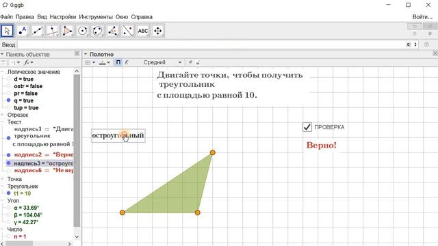The width and height of the screenshot is (438, 246).
Task: Select the Ellipse conic tool
Action: tap(98, 31)
